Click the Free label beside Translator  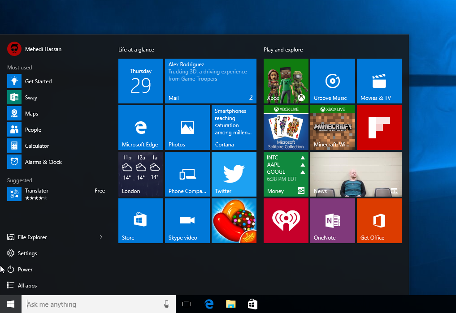click(x=100, y=191)
